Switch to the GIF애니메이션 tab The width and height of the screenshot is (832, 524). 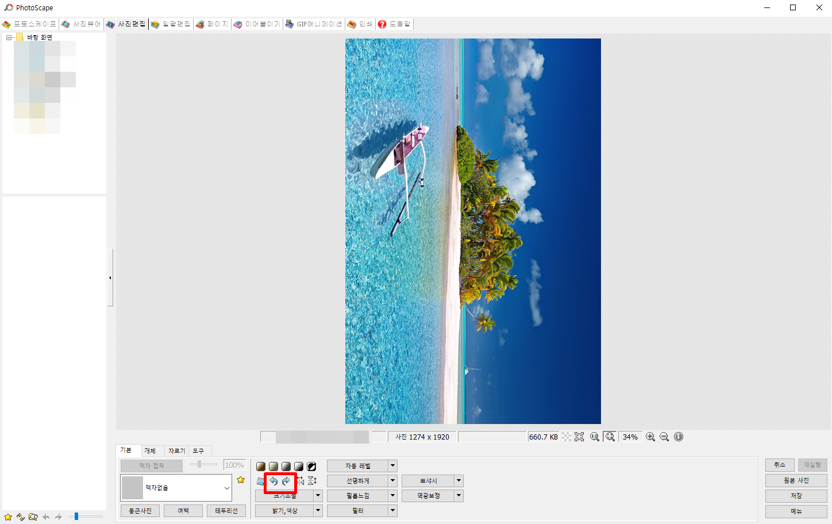314,24
